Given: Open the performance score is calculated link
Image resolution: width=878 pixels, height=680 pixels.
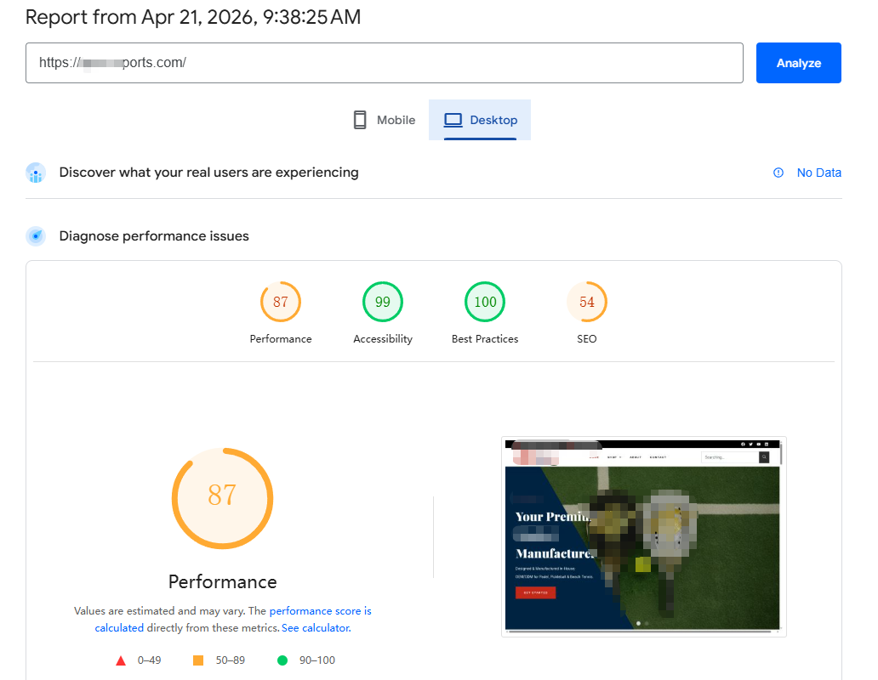Looking at the screenshot, I should point(320,611).
